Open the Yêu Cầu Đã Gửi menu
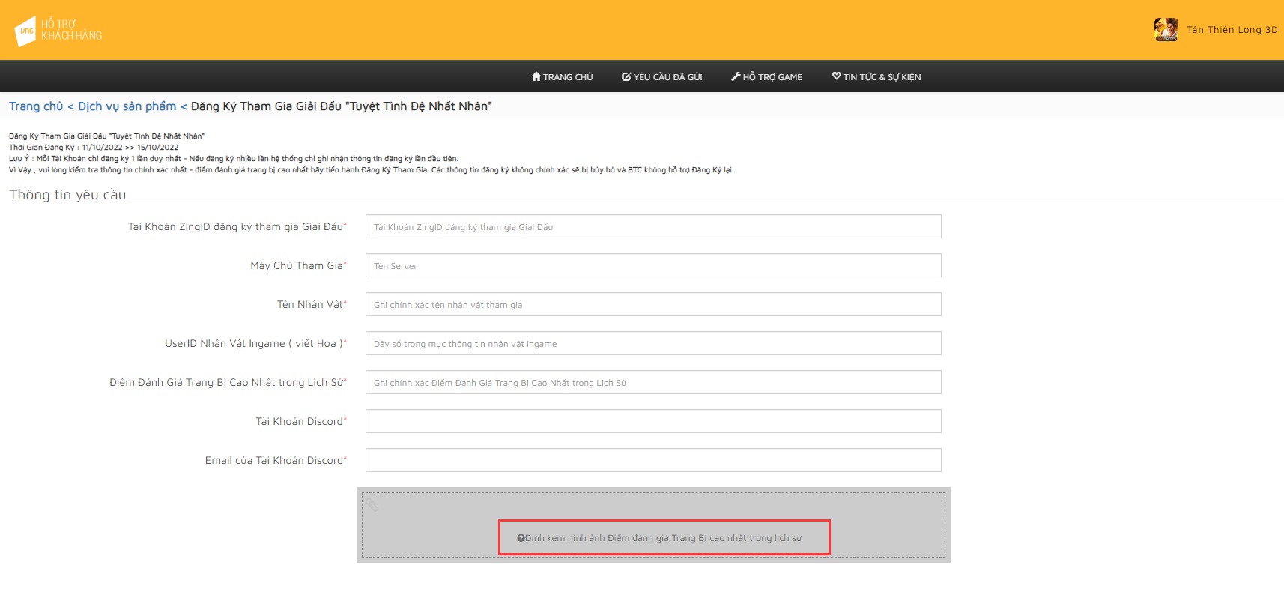Image resolution: width=1284 pixels, height=592 pixels. [661, 77]
